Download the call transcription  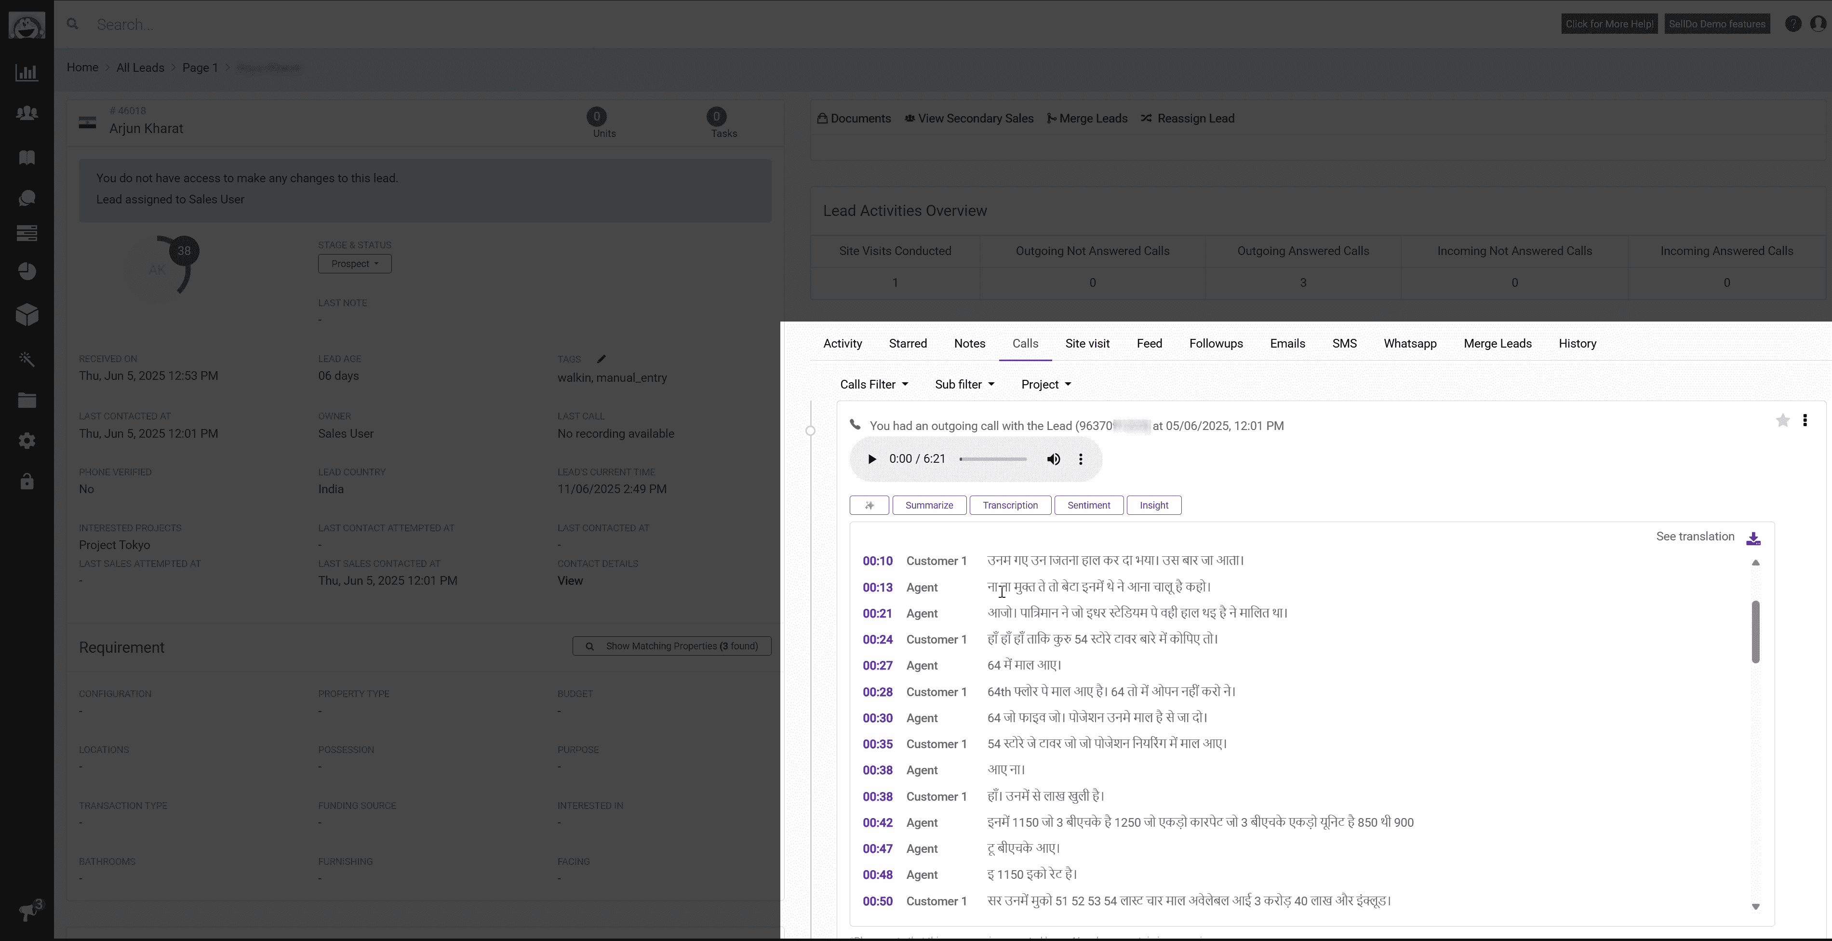click(1753, 538)
